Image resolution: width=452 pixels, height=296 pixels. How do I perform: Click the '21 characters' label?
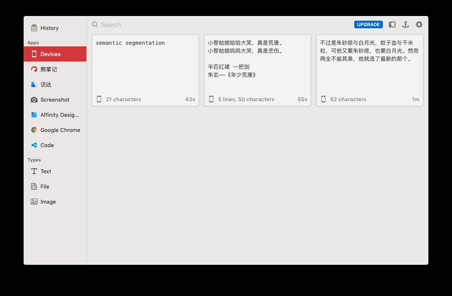pyautogui.click(x=124, y=99)
